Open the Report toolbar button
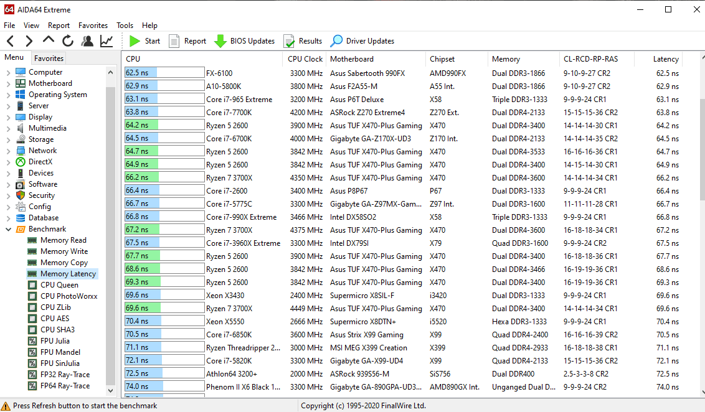This screenshot has width=705, height=412. pyautogui.click(x=187, y=41)
